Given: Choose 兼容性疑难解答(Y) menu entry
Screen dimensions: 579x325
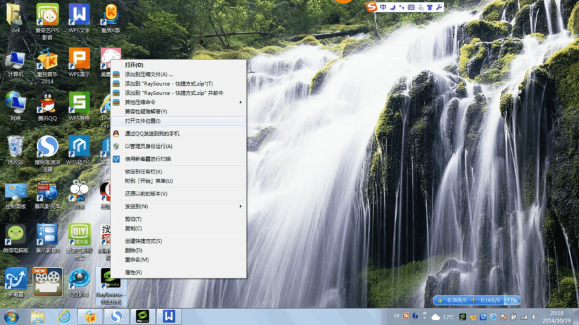Looking at the screenshot, I should tap(178, 111).
